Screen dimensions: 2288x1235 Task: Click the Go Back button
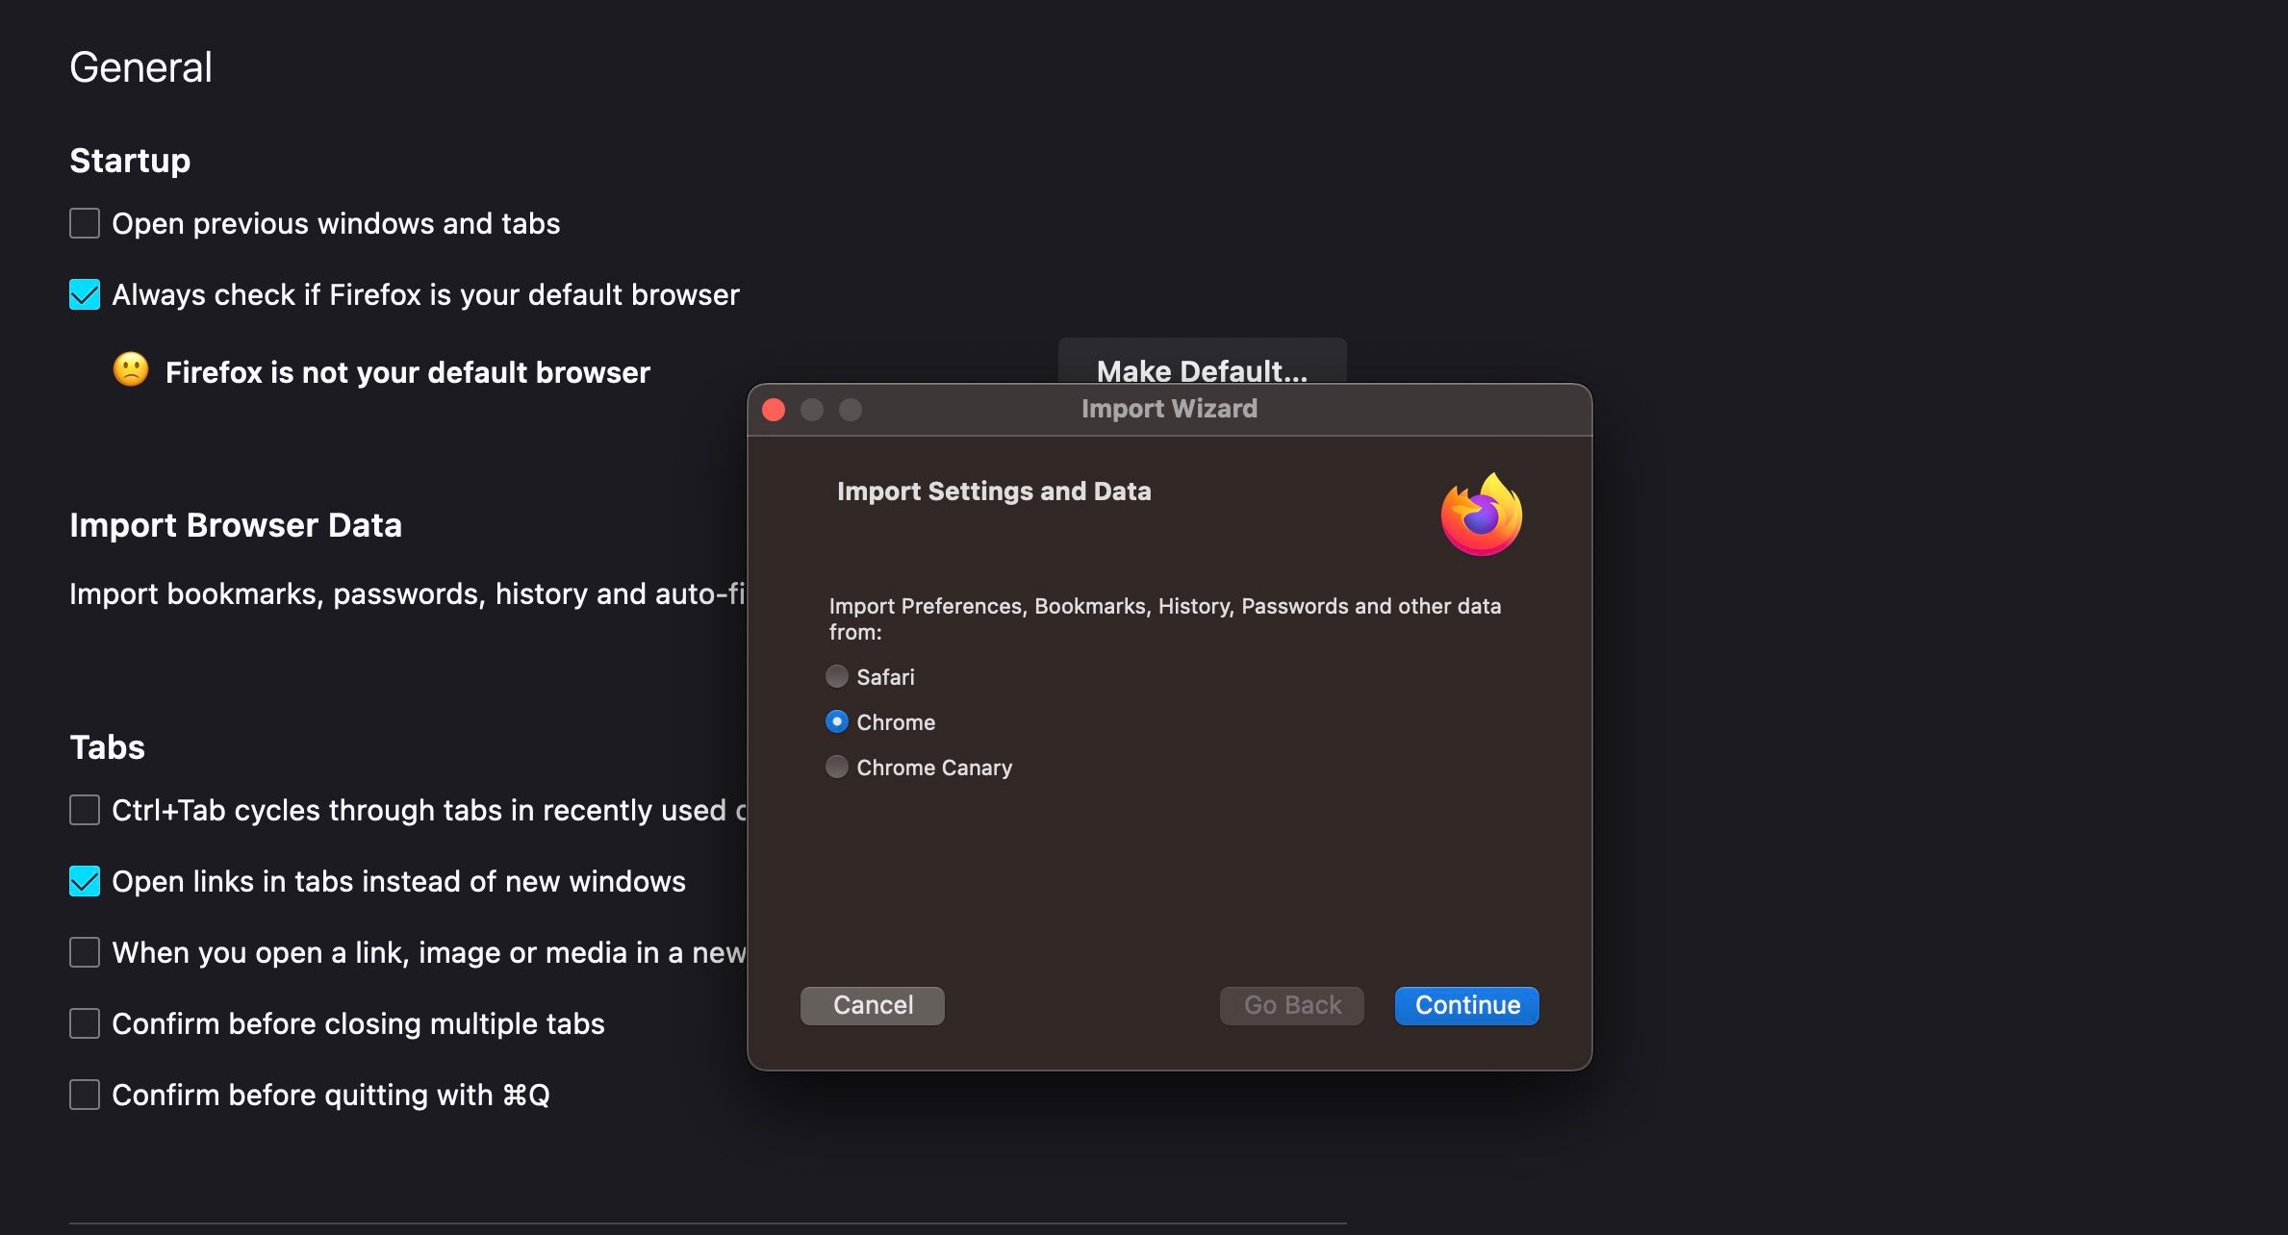click(1290, 1005)
